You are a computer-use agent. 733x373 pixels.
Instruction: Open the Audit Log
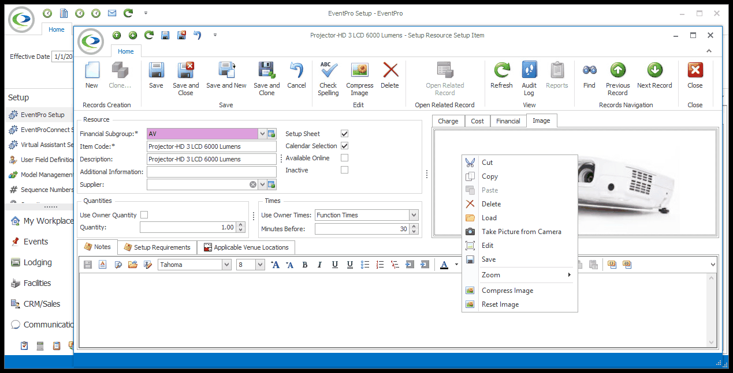tap(529, 70)
